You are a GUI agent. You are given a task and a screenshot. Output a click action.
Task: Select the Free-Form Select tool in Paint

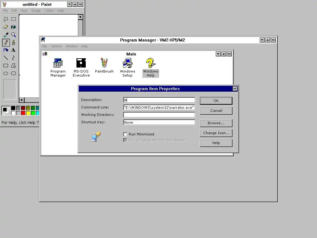point(6,19)
